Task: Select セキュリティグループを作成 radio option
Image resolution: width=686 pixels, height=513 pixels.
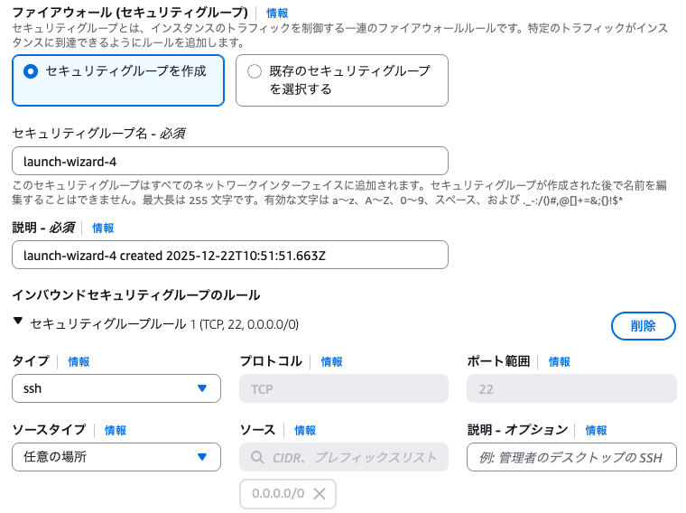Action: pos(31,70)
